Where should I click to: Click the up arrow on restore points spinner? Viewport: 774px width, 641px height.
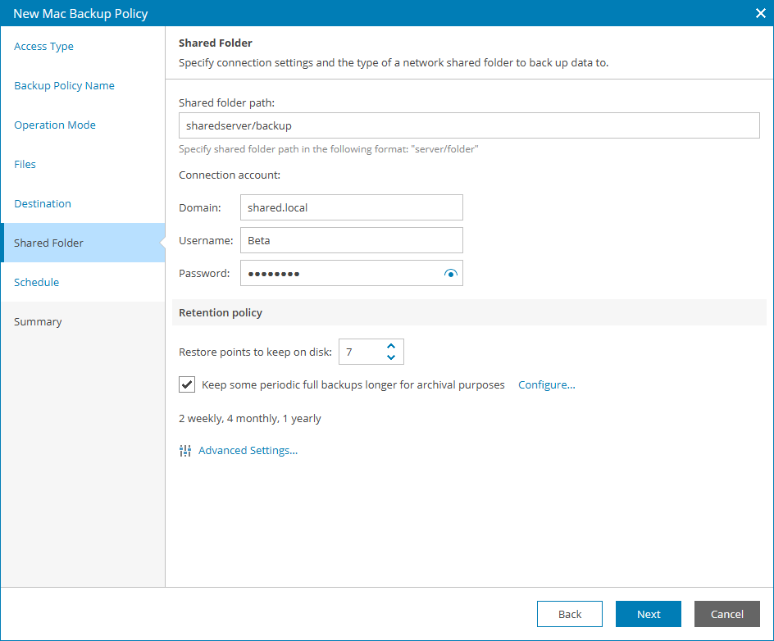(x=391, y=346)
